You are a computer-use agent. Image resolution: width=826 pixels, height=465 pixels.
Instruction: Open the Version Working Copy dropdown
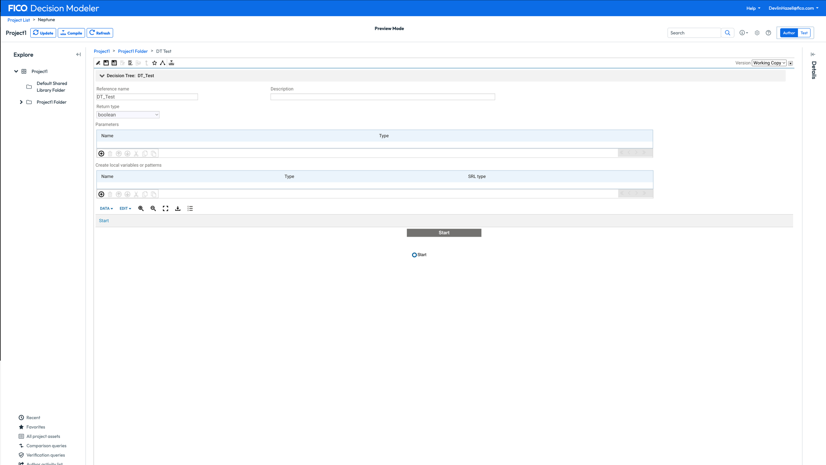click(x=769, y=63)
